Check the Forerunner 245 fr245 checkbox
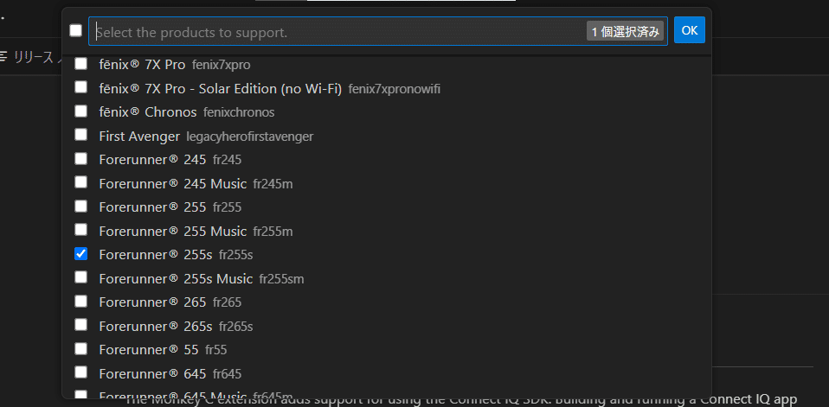 point(80,158)
